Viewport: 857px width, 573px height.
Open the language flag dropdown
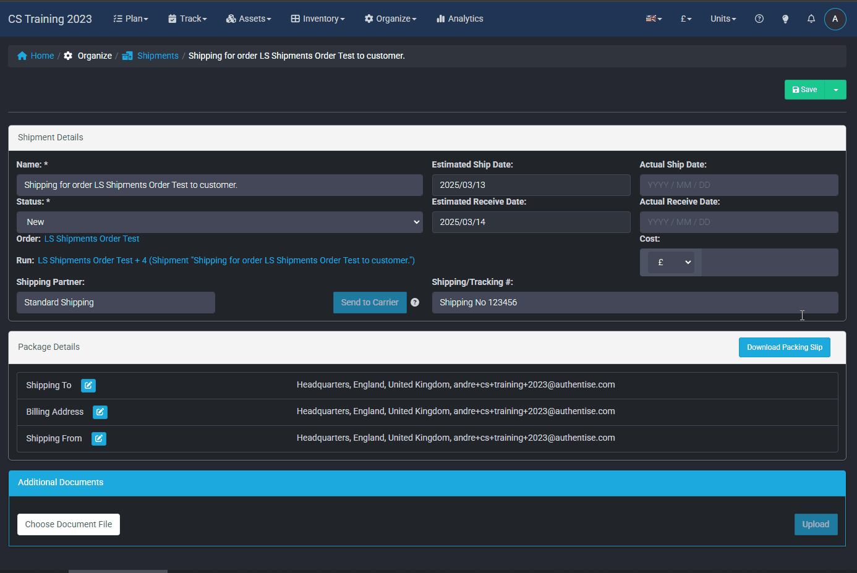click(654, 19)
